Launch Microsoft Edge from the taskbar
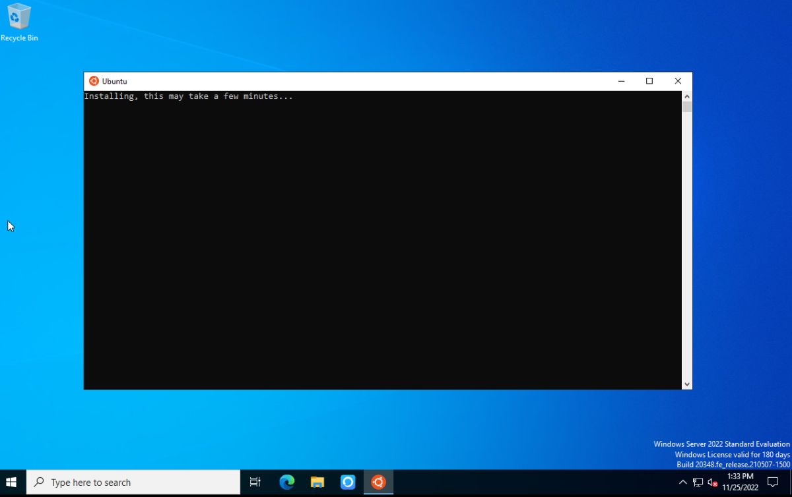 point(286,482)
